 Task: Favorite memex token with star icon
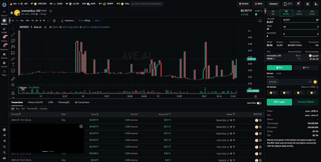click(12, 13)
